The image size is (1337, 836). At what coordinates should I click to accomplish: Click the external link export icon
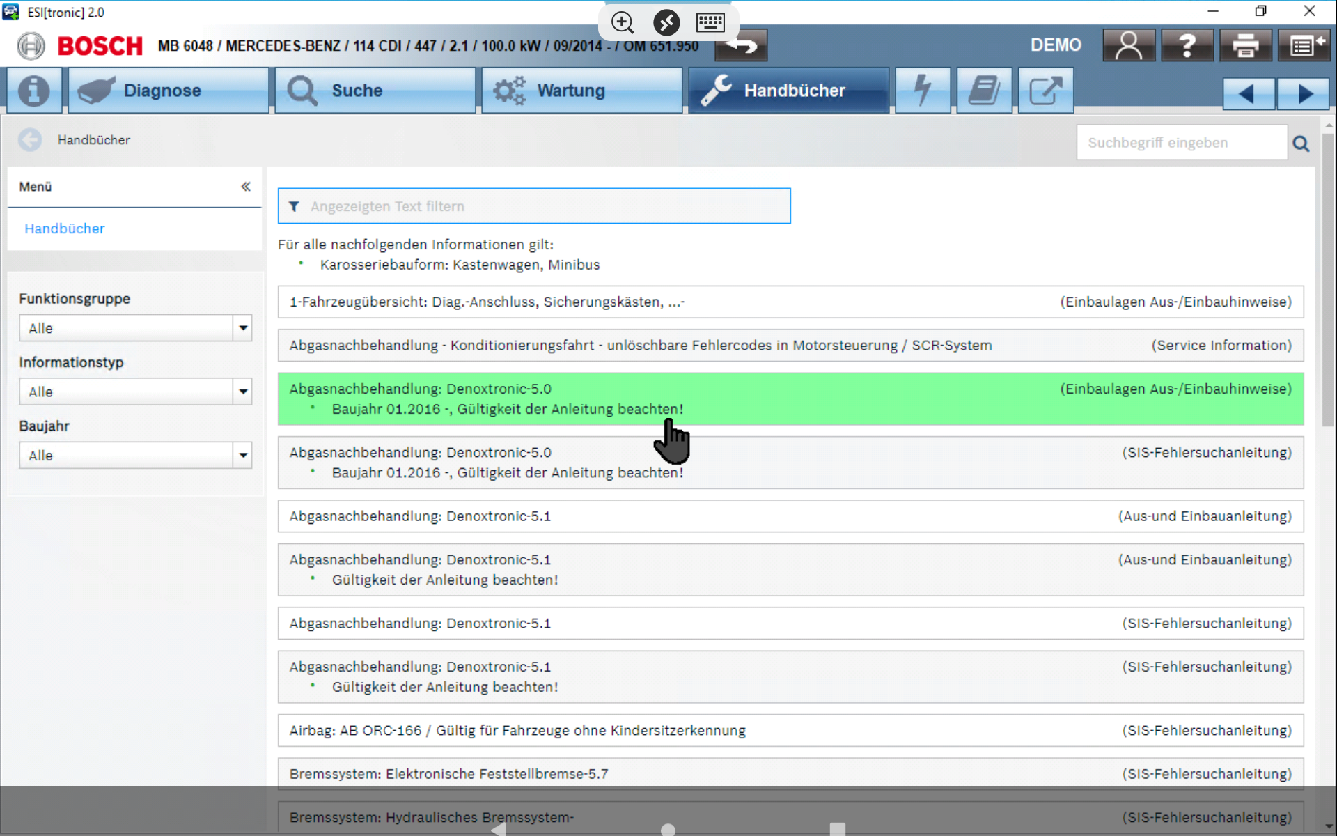click(1045, 91)
